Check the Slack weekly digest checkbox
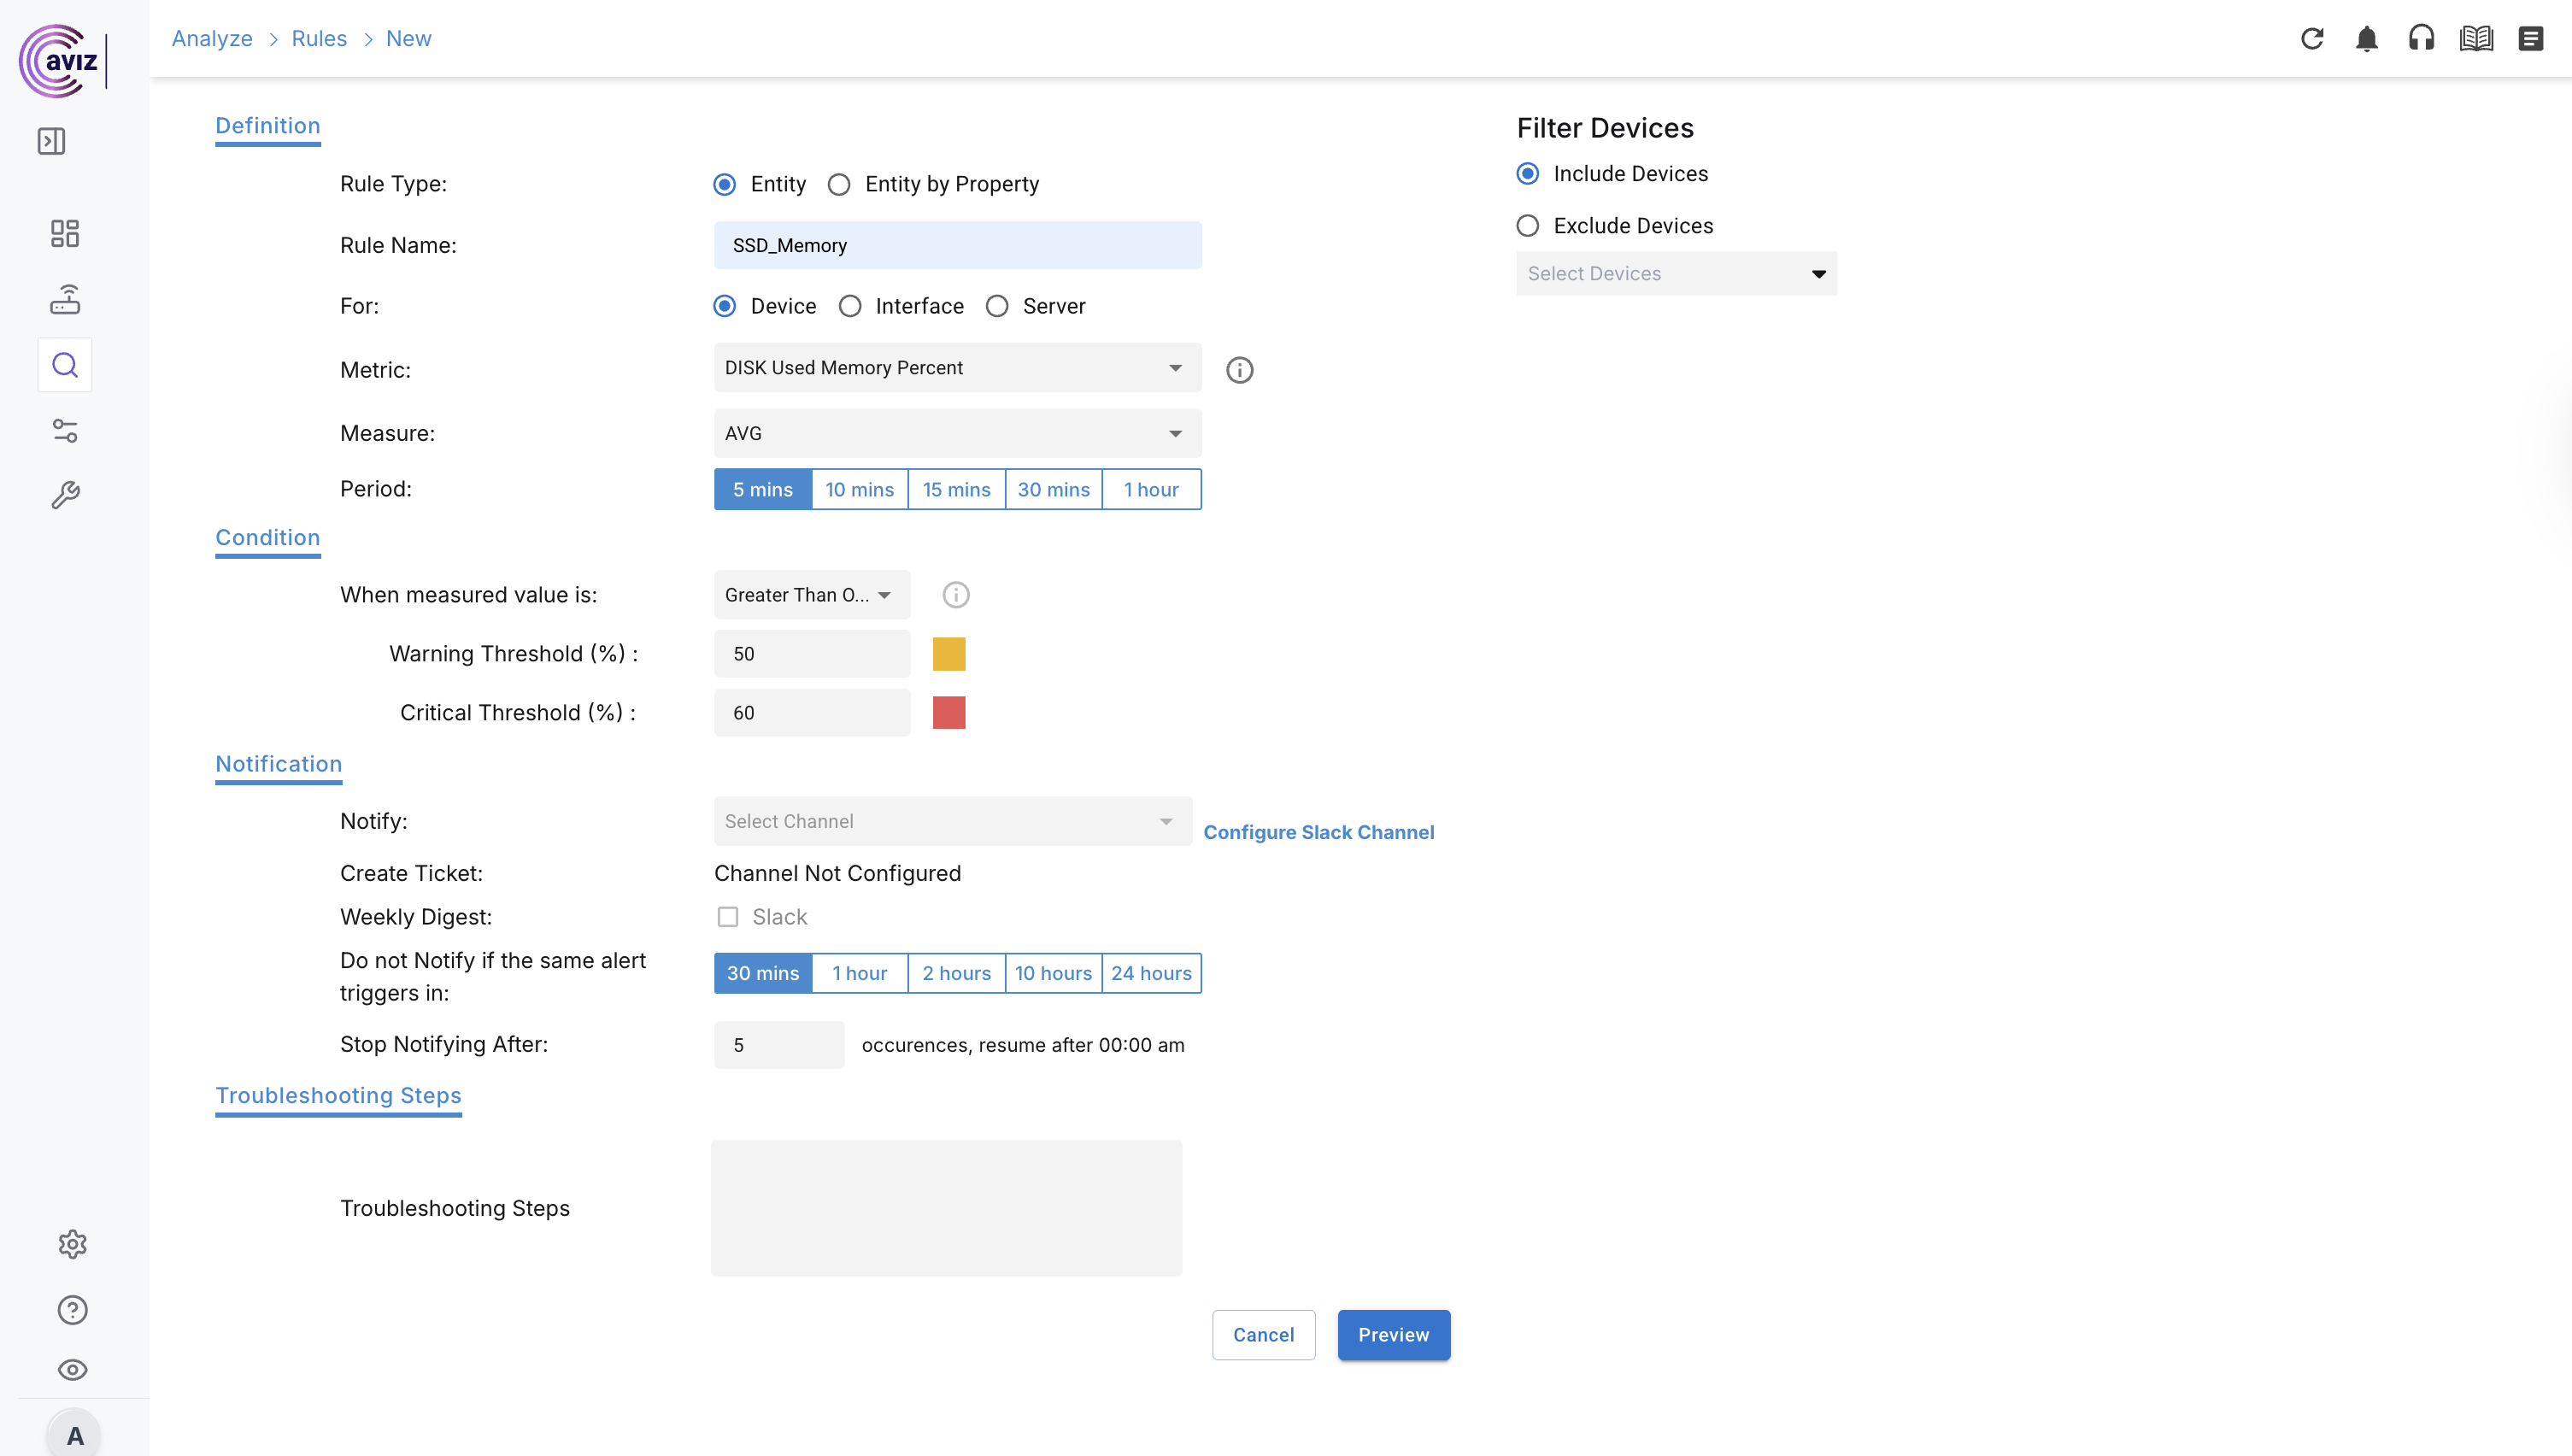Viewport: 2572px width, 1456px height. click(x=728, y=917)
